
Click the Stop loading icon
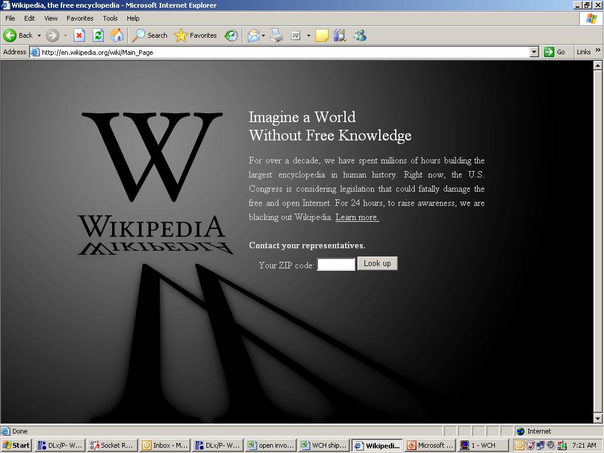(x=79, y=35)
